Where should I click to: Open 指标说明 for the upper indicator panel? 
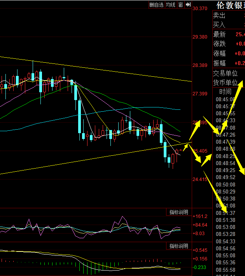(x=178, y=212)
